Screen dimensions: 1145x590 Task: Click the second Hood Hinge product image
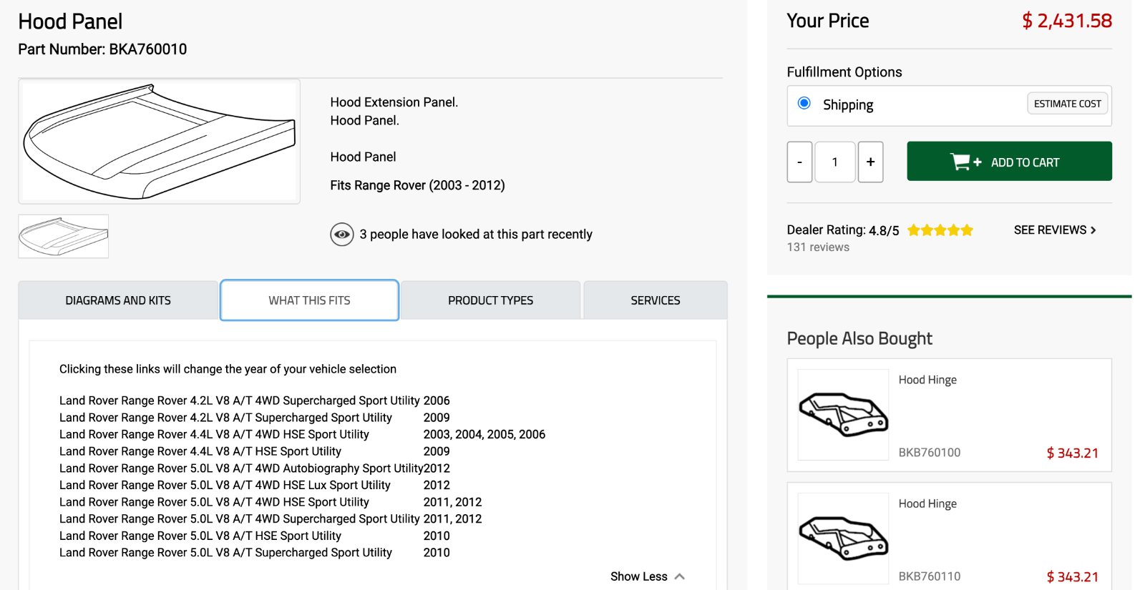coord(843,539)
